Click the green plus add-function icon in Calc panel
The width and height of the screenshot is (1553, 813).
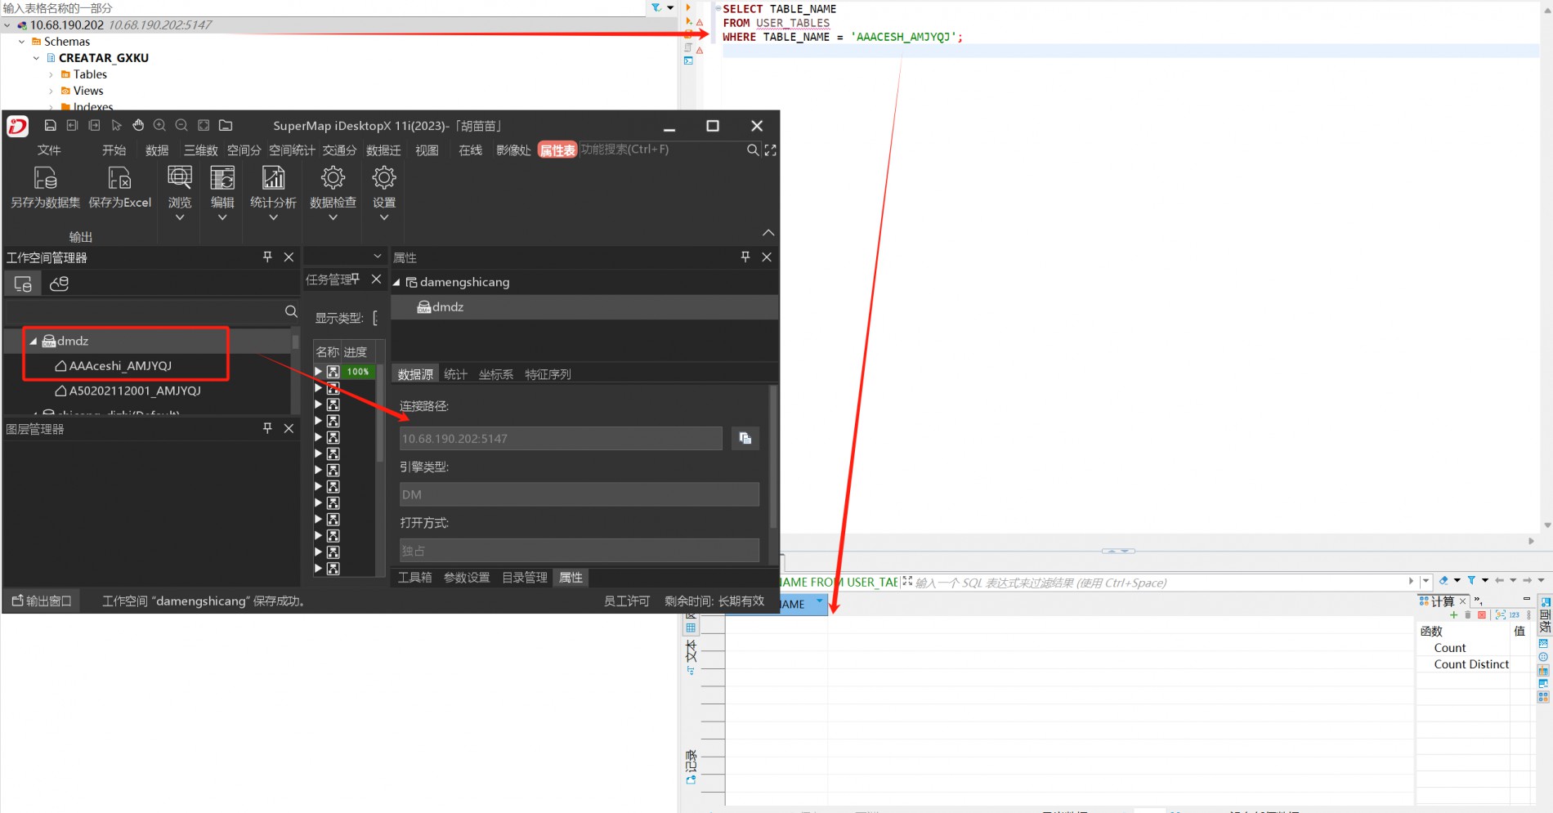coord(1453,615)
